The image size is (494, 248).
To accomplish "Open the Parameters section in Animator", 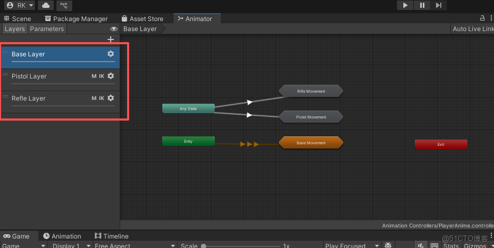I will coord(47,28).
